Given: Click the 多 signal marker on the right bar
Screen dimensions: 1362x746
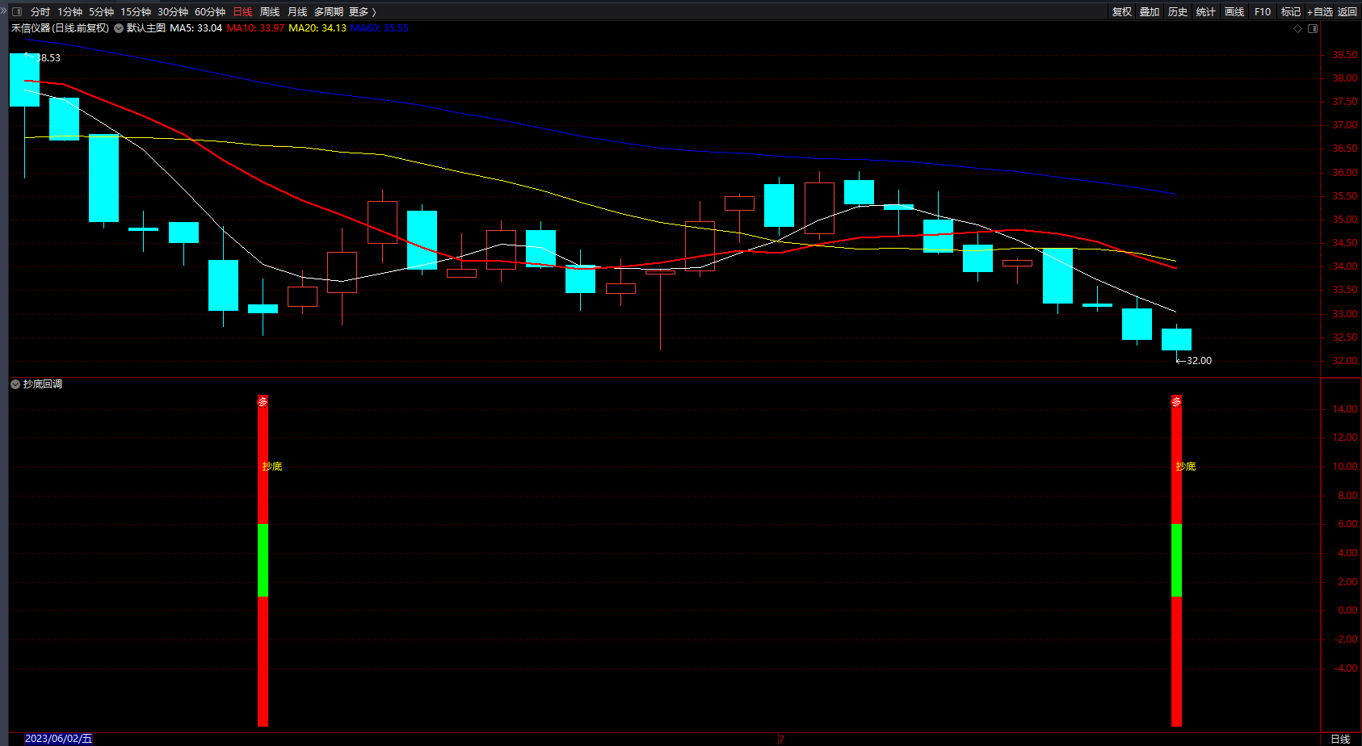Looking at the screenshot, I should pos(1176,401).
